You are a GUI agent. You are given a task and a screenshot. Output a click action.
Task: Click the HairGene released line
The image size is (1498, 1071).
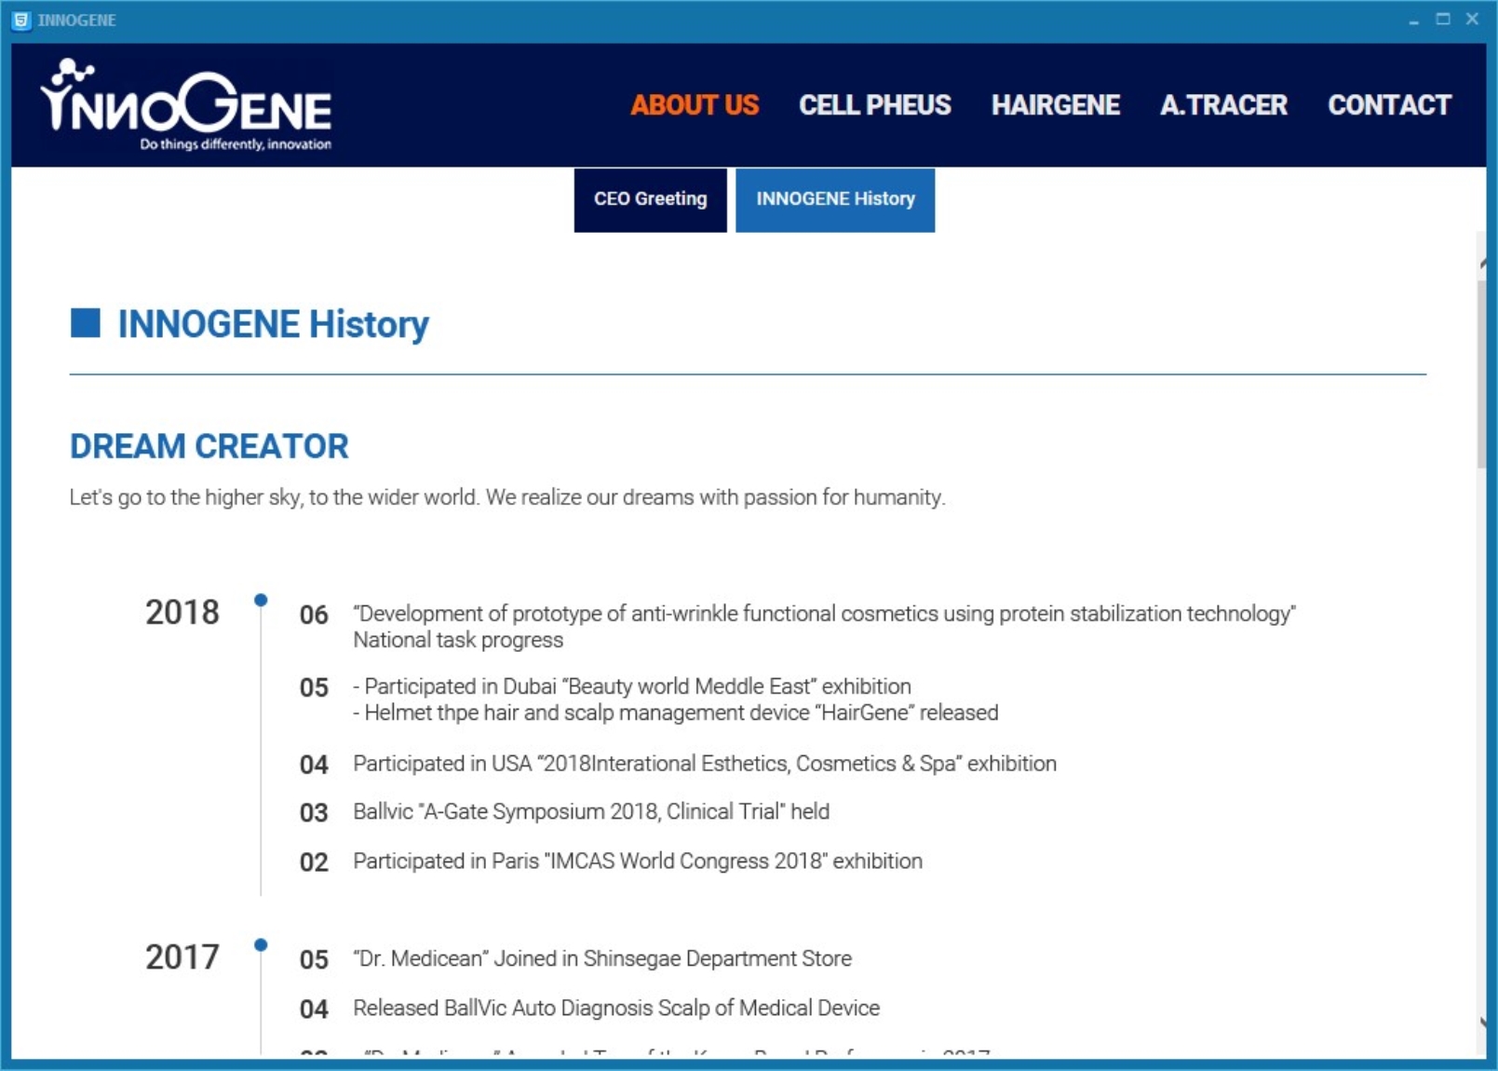pyautogui.click(x=676, y=712)
